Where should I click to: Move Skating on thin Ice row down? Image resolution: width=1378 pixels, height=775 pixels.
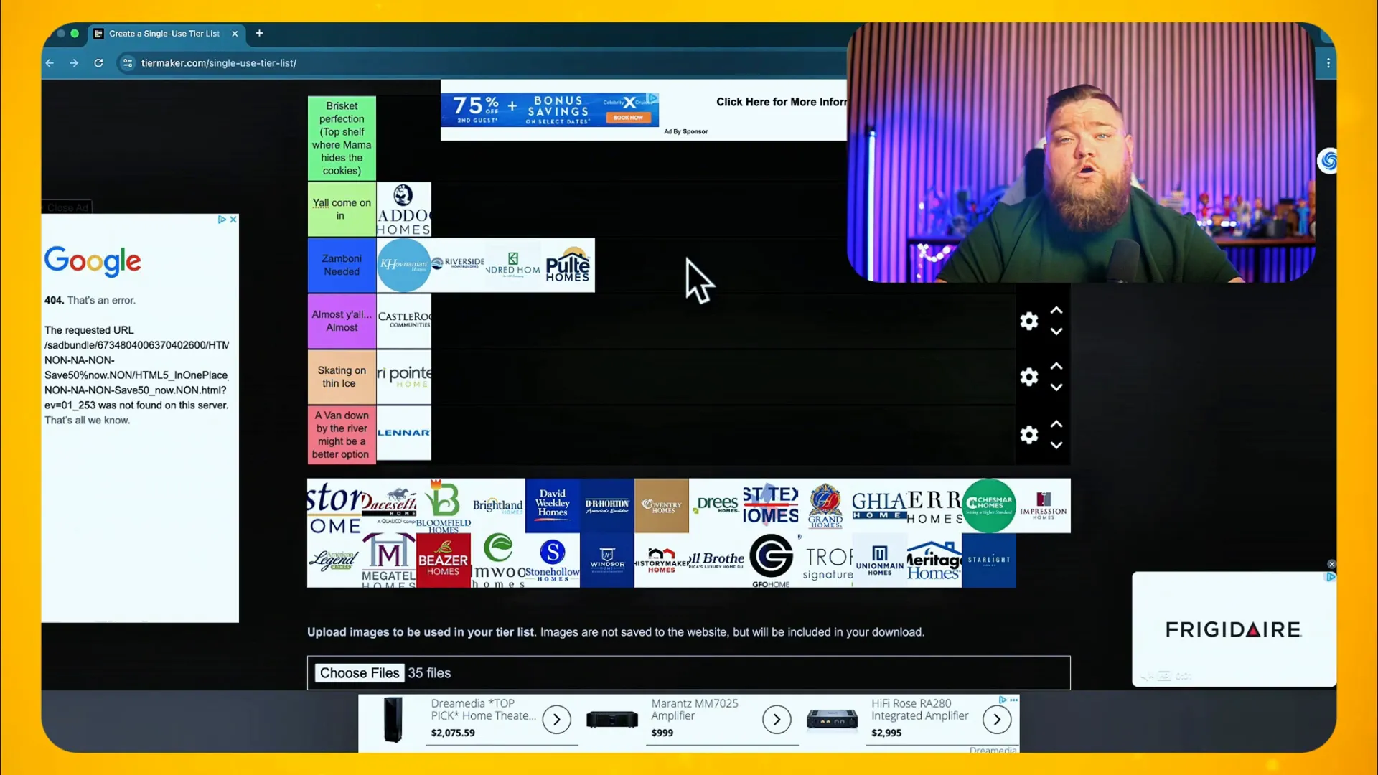pos(1056,387)
